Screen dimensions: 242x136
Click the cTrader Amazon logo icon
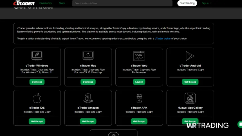pos(88,98)
